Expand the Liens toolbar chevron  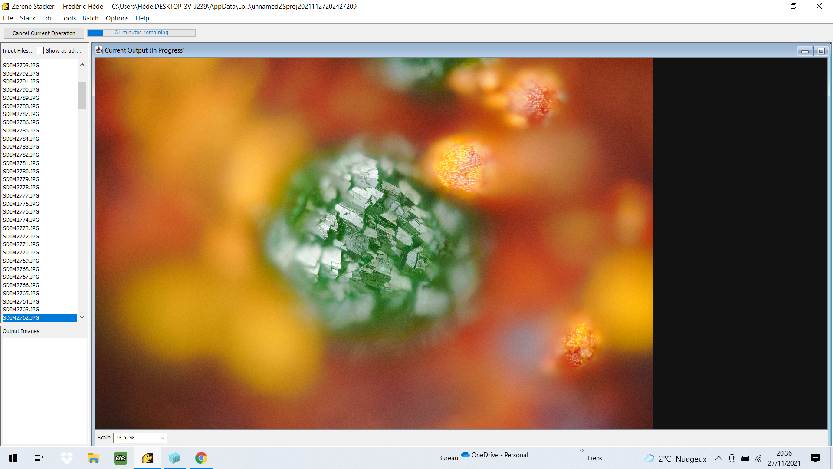tap(581, 451)
